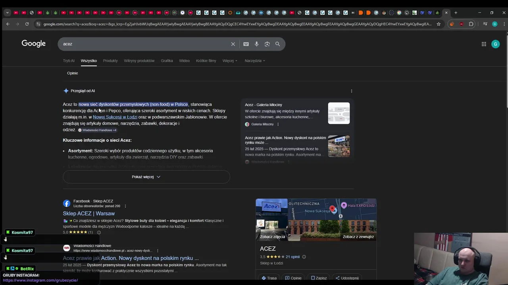Open three-dot menu for Facebook result

tap(125, 206)
